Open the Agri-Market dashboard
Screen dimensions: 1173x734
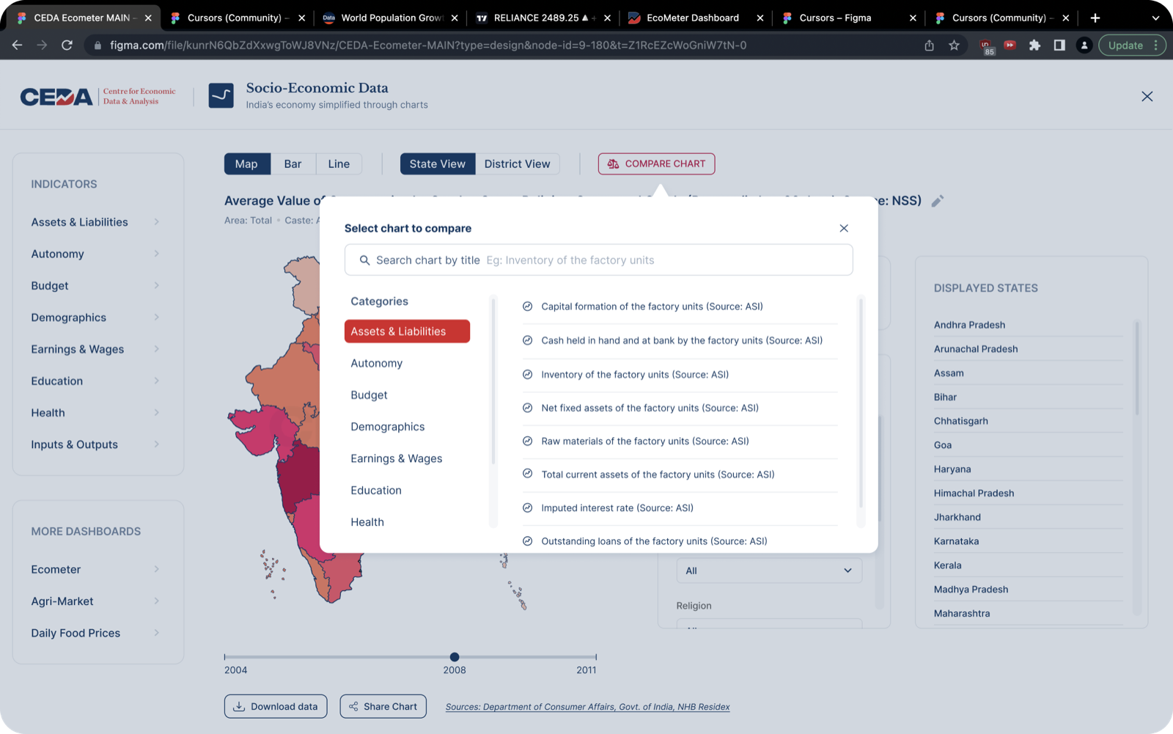[95, 601]
